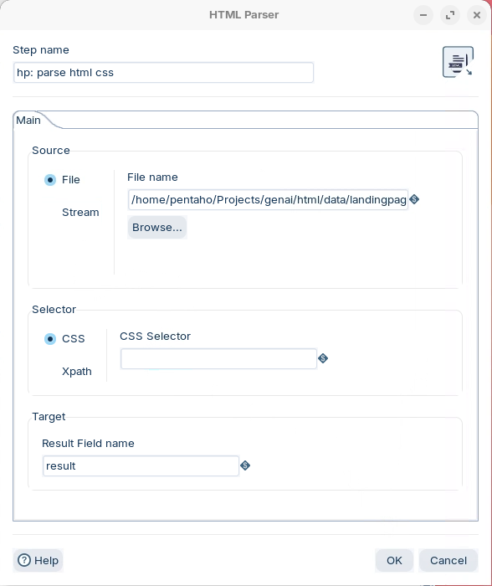Select the File source radio button
492x586 pixels.
(50, 180)
